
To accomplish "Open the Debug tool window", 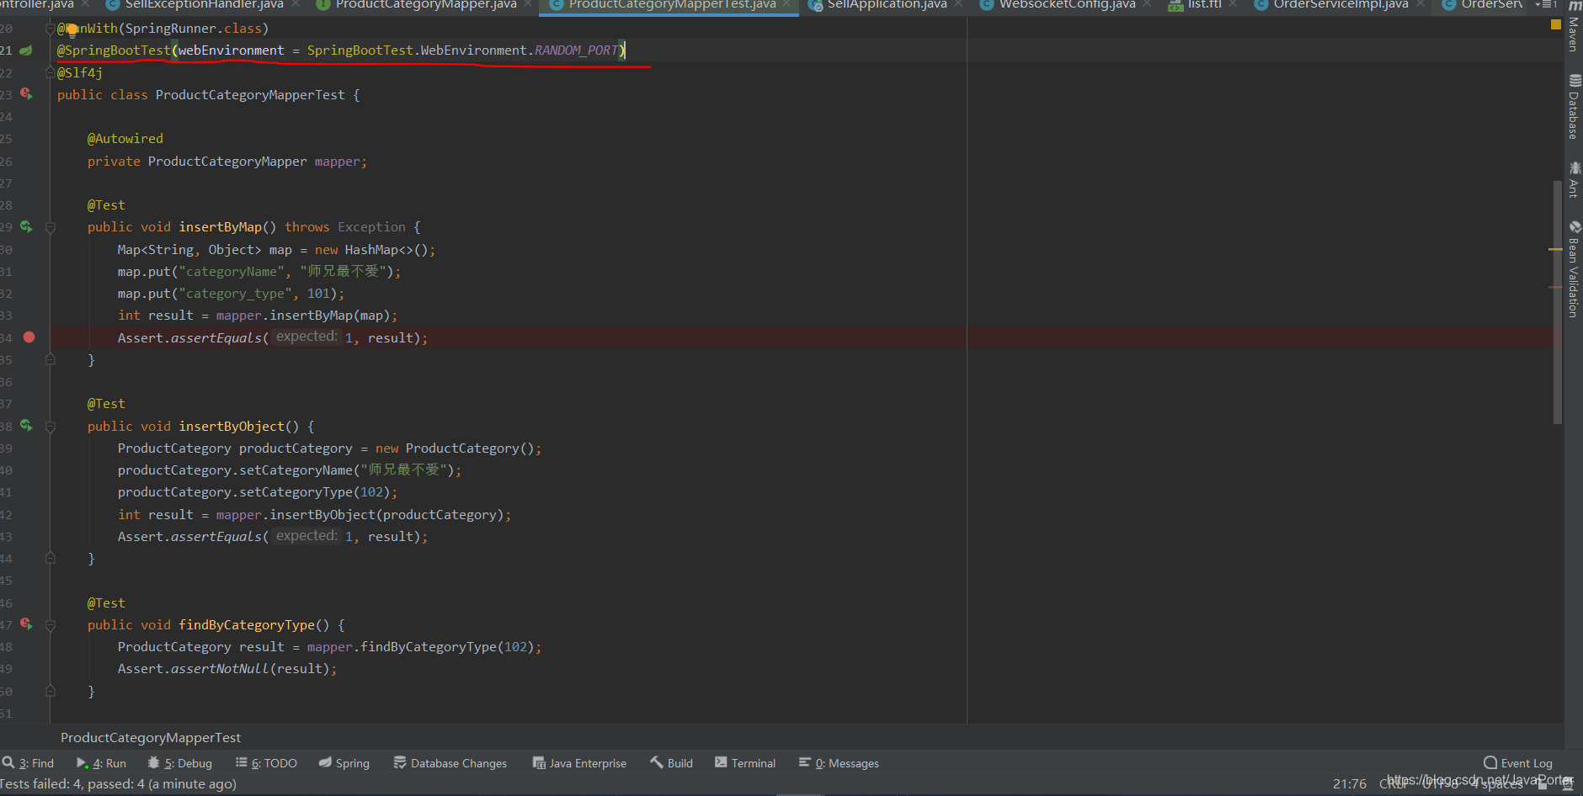I will tap(179, 763).
